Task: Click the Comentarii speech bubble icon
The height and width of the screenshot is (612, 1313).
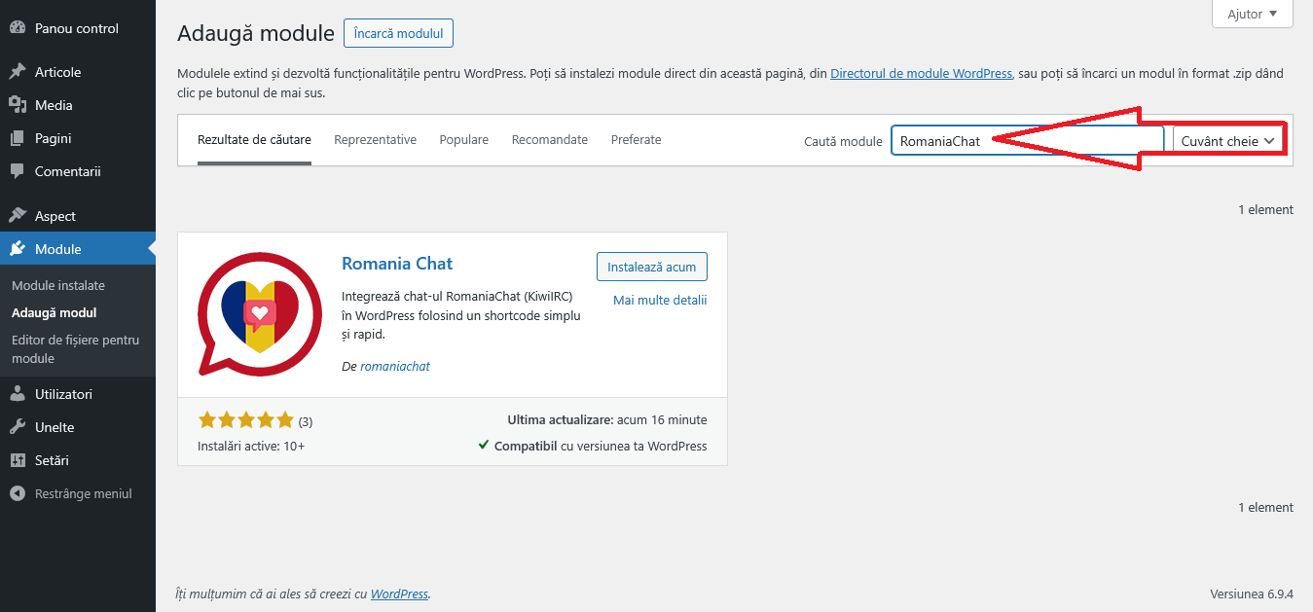Action: pos(17,171)
